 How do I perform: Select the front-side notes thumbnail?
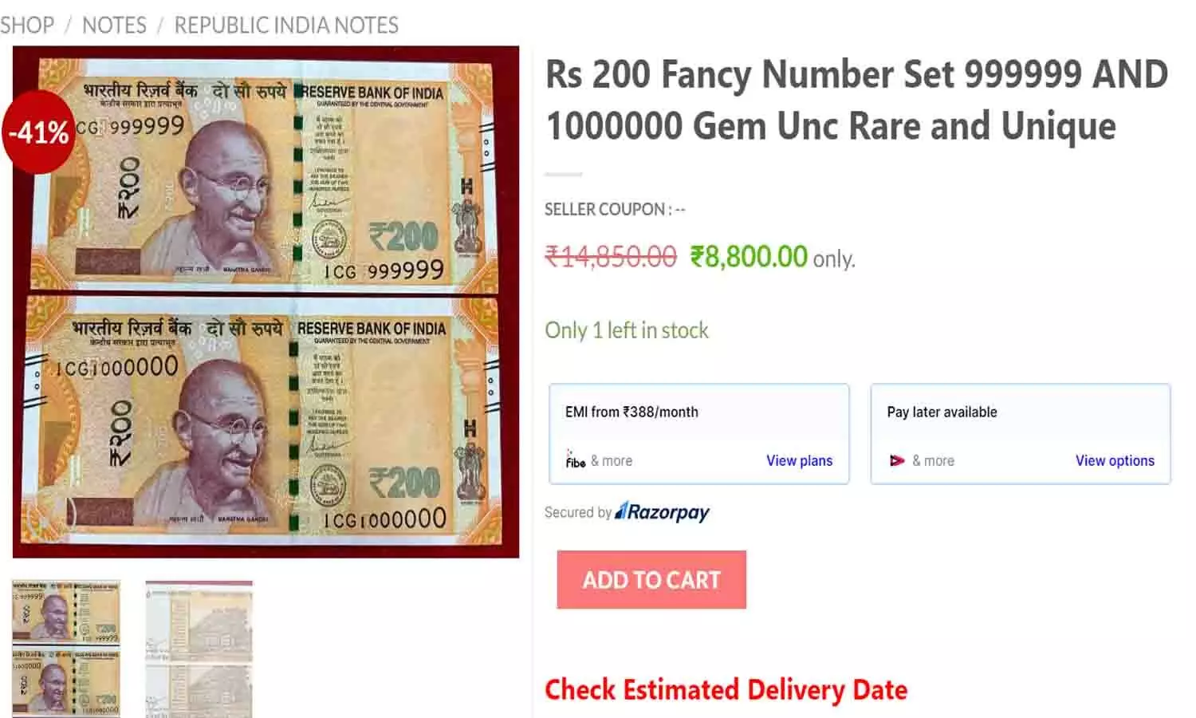pos(66,648)
